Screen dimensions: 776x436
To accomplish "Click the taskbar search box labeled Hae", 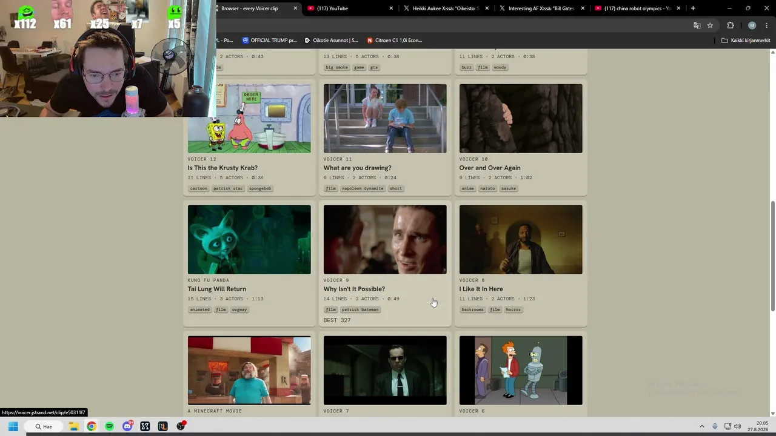I will [x=44, y=426].
